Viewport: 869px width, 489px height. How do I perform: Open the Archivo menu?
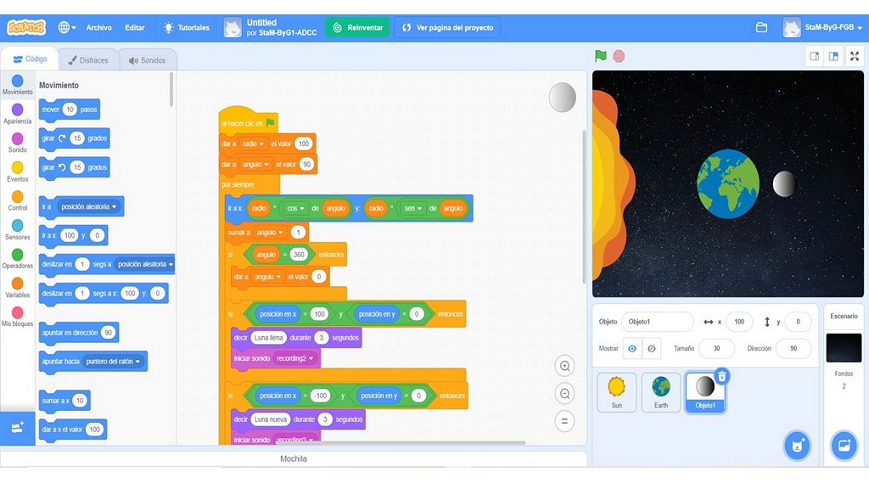(x=98, y=27)
